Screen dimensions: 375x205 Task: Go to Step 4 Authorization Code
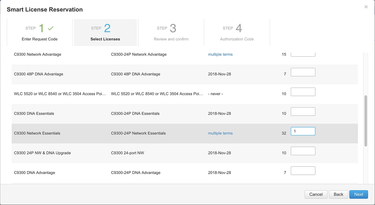click(x=237, y=32)
